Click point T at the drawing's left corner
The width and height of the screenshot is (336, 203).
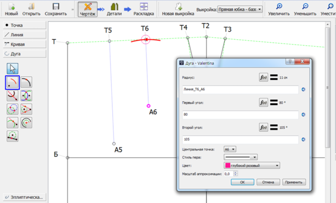click(x=67, y=43)
